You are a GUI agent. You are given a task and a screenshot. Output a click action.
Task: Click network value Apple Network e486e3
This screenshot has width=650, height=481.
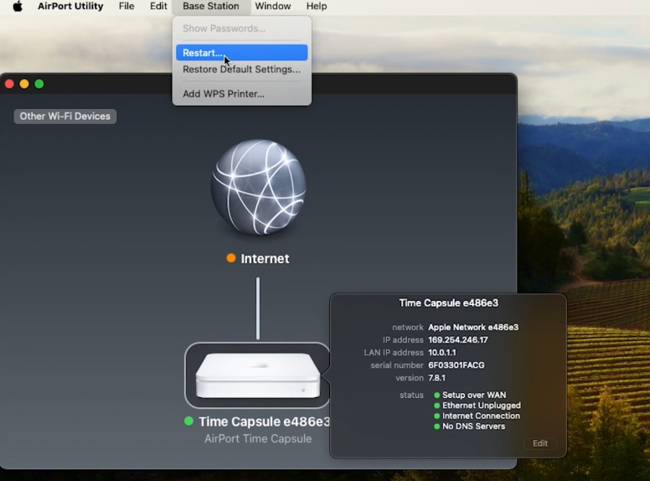pos(473,327)
